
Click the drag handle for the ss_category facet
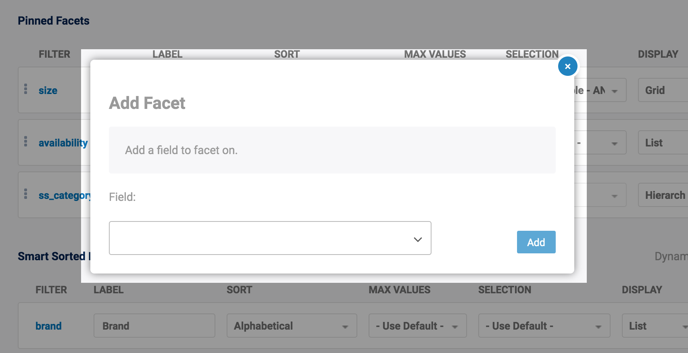[x=26, y=194]
